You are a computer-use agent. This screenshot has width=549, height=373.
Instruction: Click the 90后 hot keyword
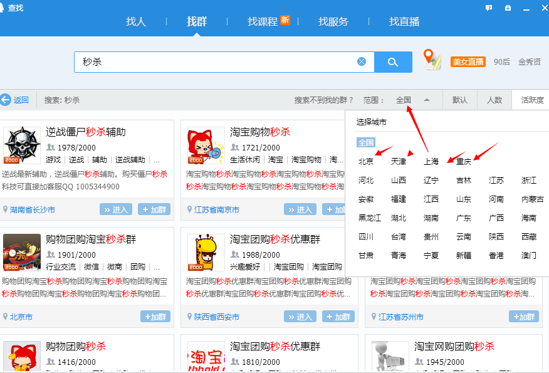tap(502, 62)
